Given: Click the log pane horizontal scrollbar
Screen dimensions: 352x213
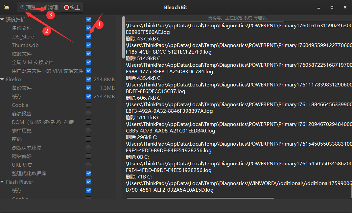Looking at the screenshot, I should point(200,199).
